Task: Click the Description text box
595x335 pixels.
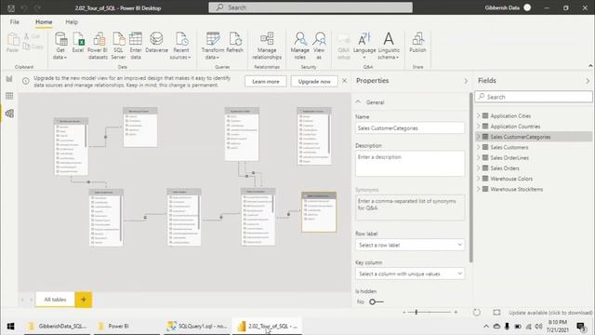Action: coord(410,164)
